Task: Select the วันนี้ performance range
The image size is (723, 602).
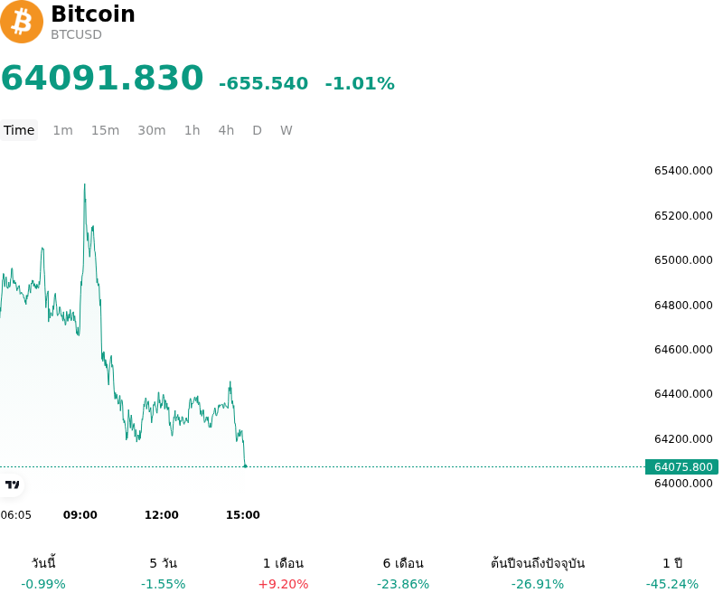Action: (x=43, y=573)
